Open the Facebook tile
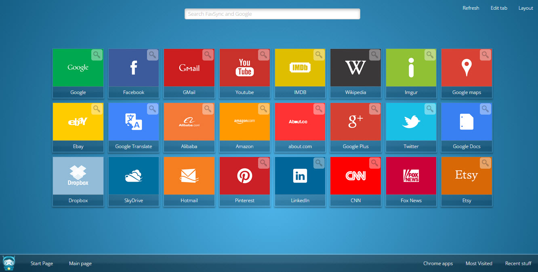538x272 pixels. coord(133,68)
